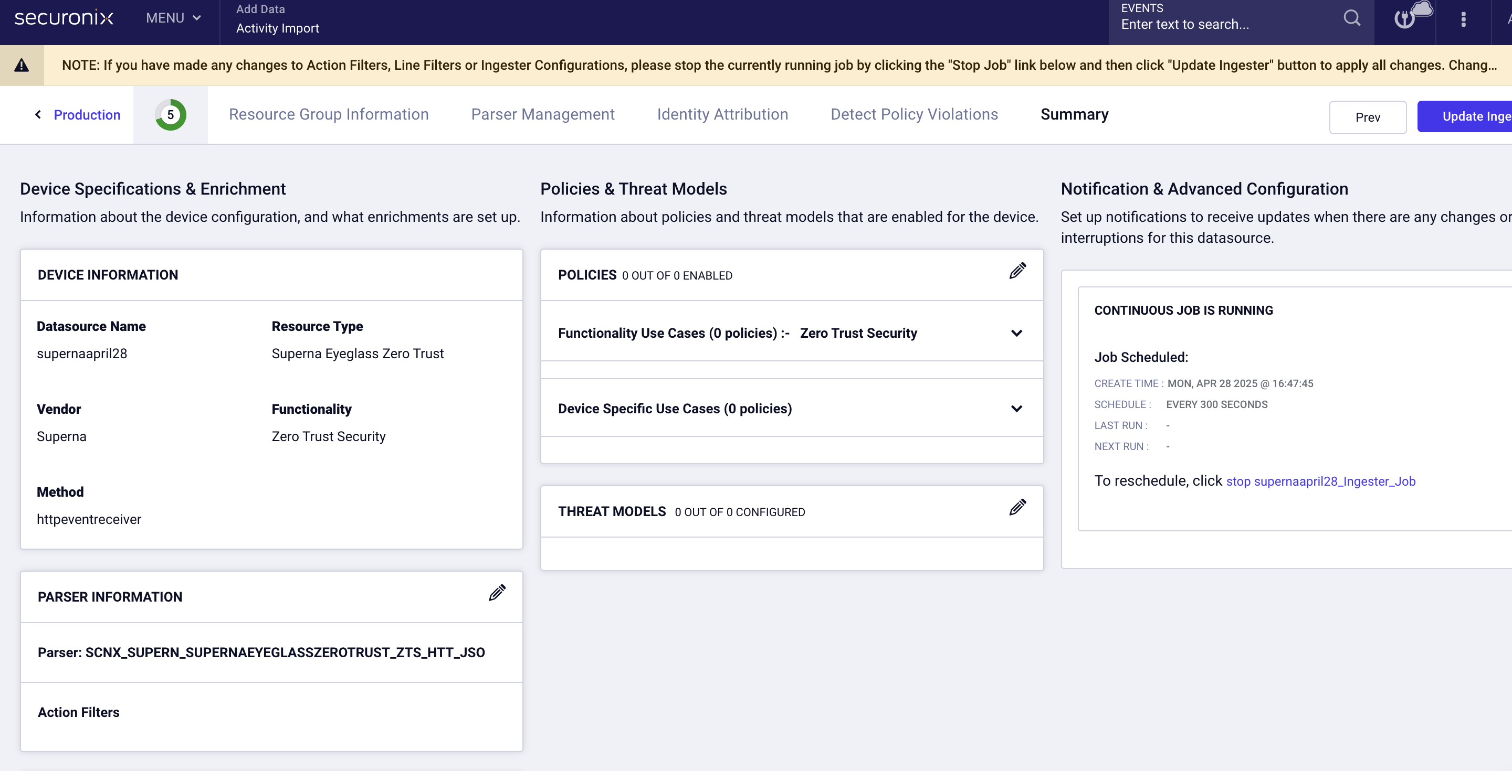
Task: Click the Activity Import header label
Action: [278, 28]
